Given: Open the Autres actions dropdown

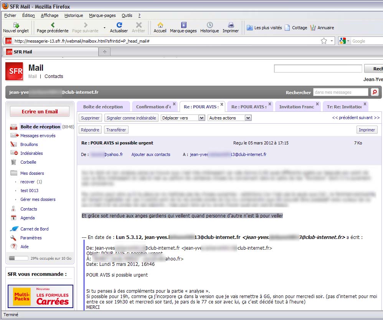Looking at the screenshot, I should coord(229,118).
